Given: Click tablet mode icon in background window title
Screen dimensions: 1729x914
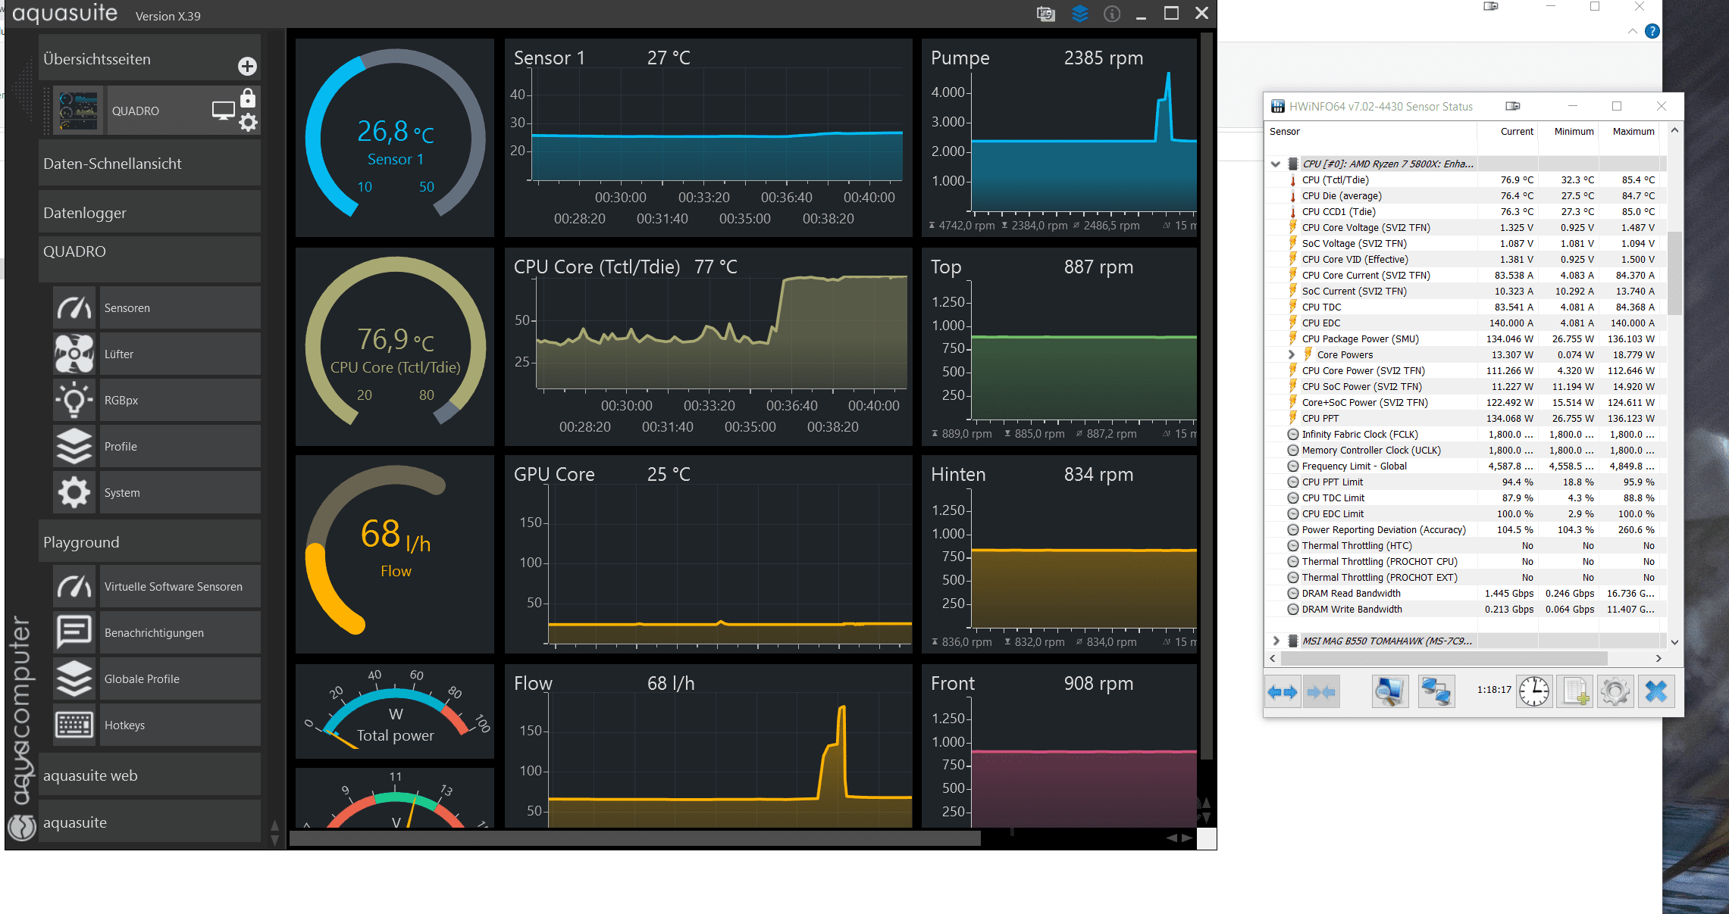Looking at the screenshot, I should 1491,6.
